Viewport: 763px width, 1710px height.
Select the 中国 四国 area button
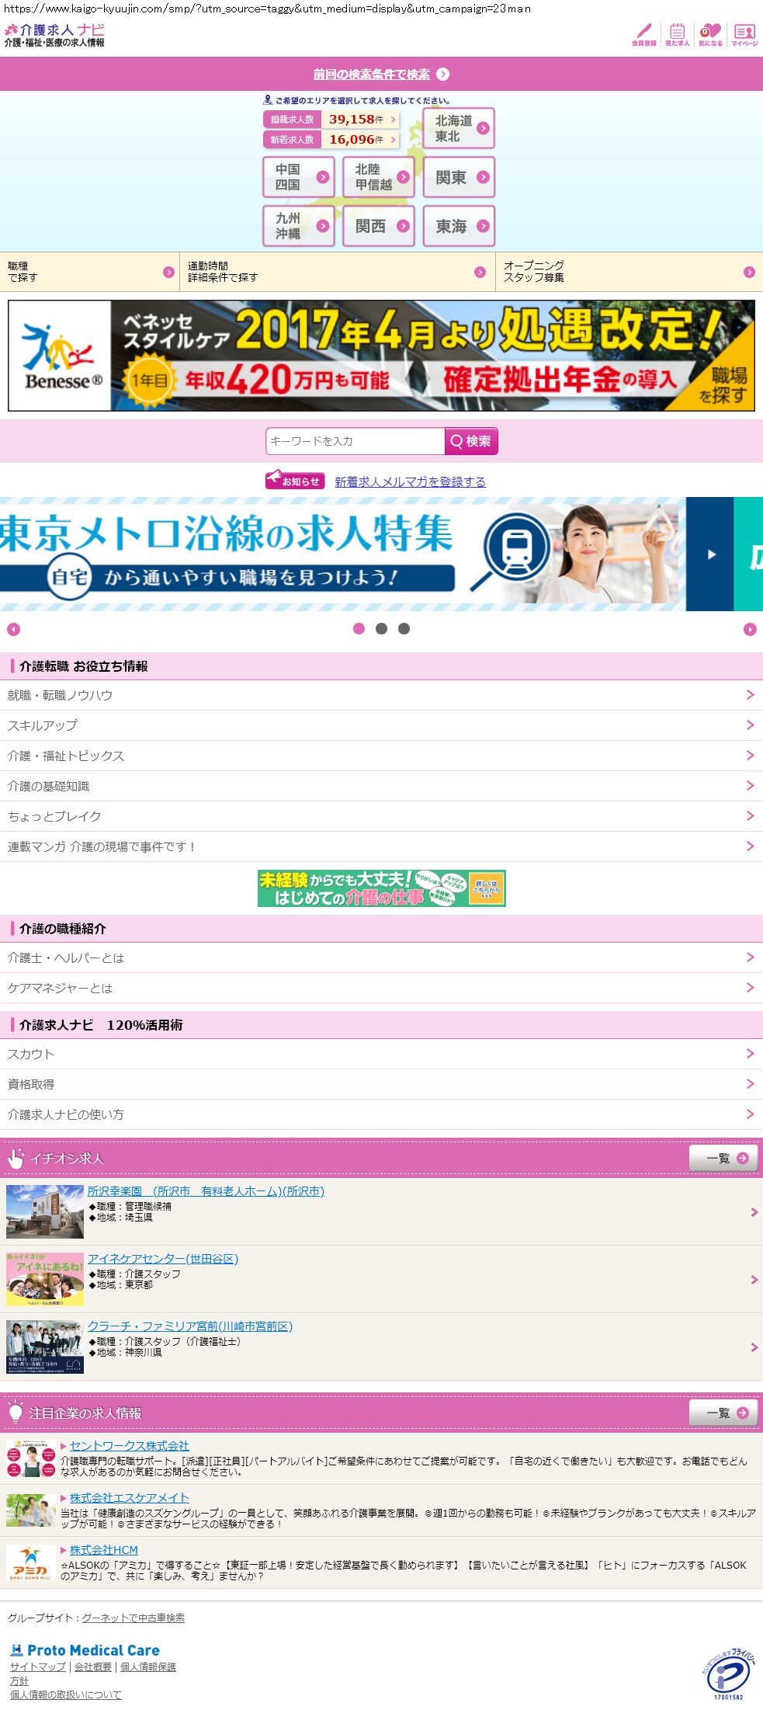(x=299, y=177)
